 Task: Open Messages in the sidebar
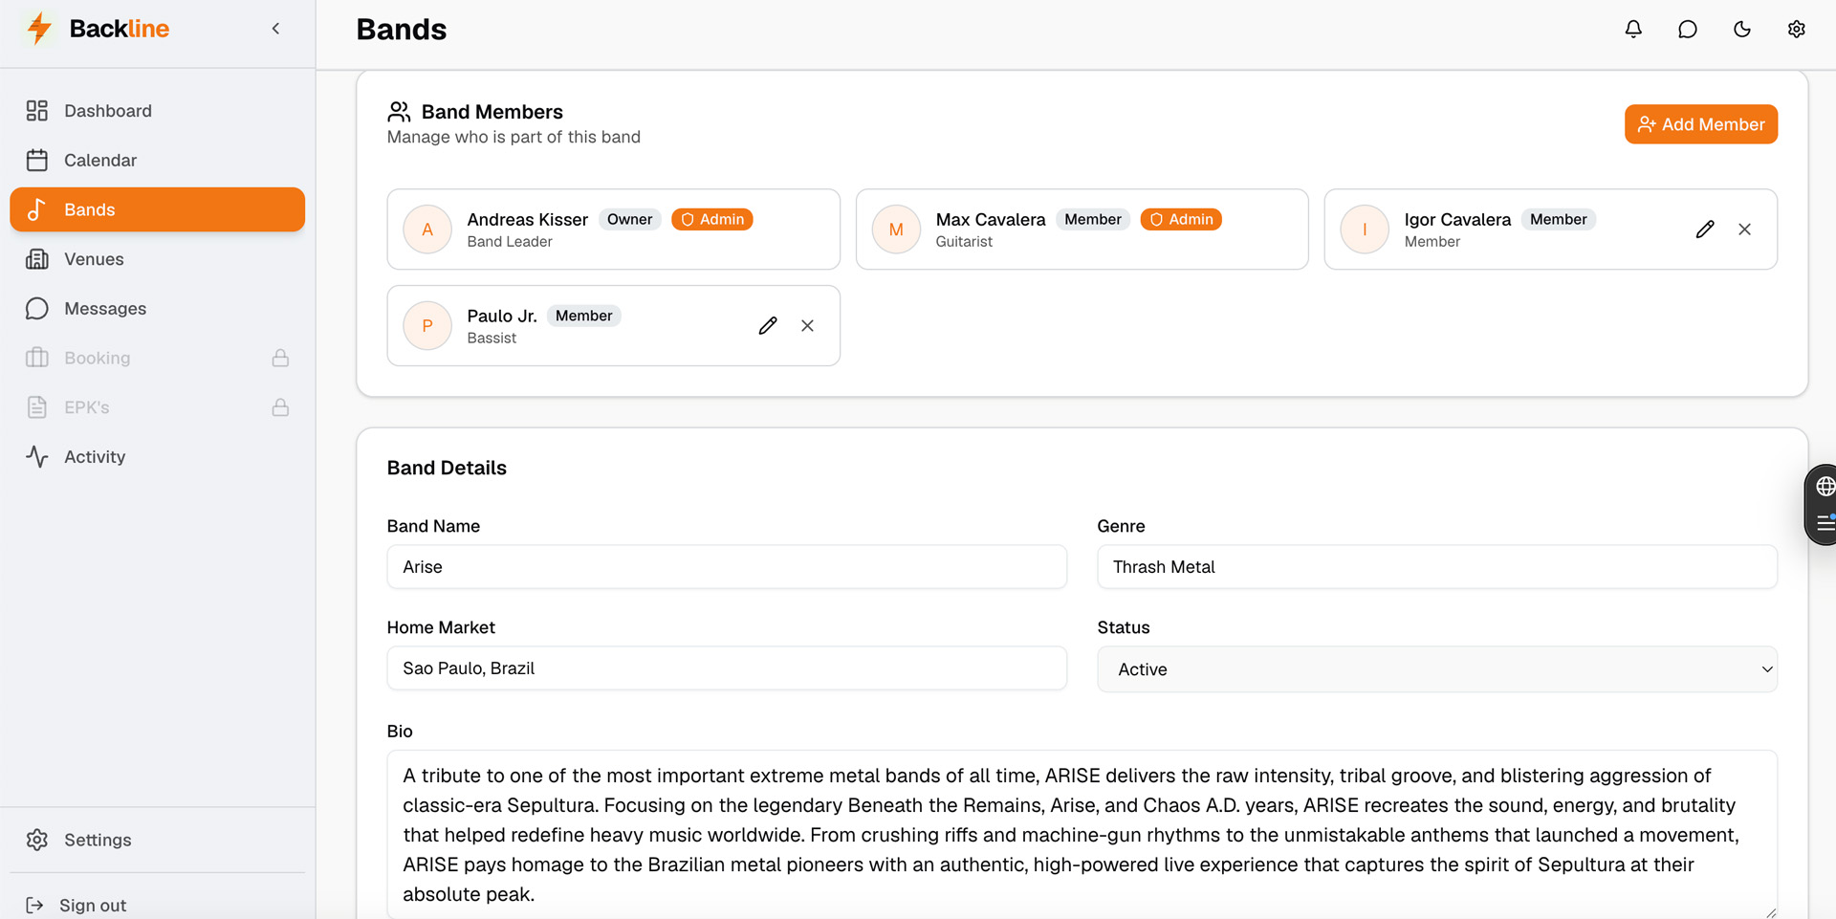pyautogui.click(x=158, y=309)
